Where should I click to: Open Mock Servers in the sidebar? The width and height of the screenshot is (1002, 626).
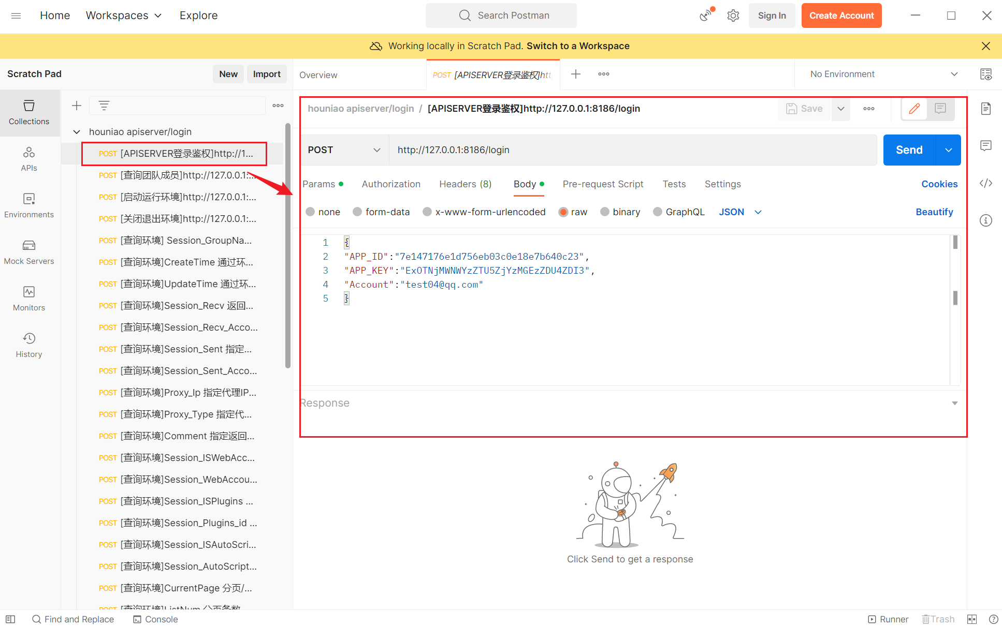[29, 252]
